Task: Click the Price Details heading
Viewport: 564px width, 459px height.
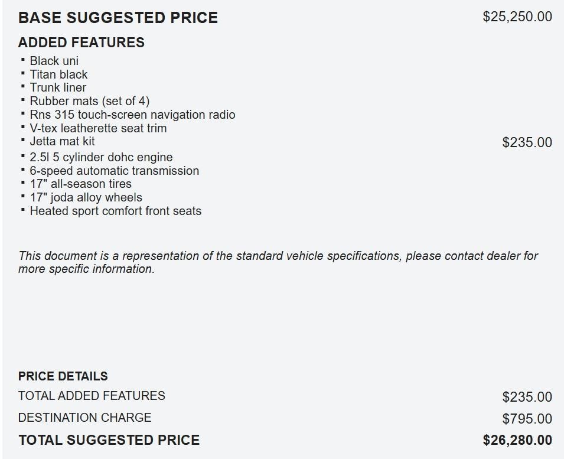Action: [x=63, y=376]
